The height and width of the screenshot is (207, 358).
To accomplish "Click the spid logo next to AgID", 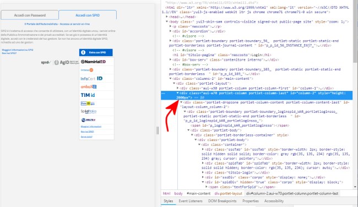I will 46,62.
